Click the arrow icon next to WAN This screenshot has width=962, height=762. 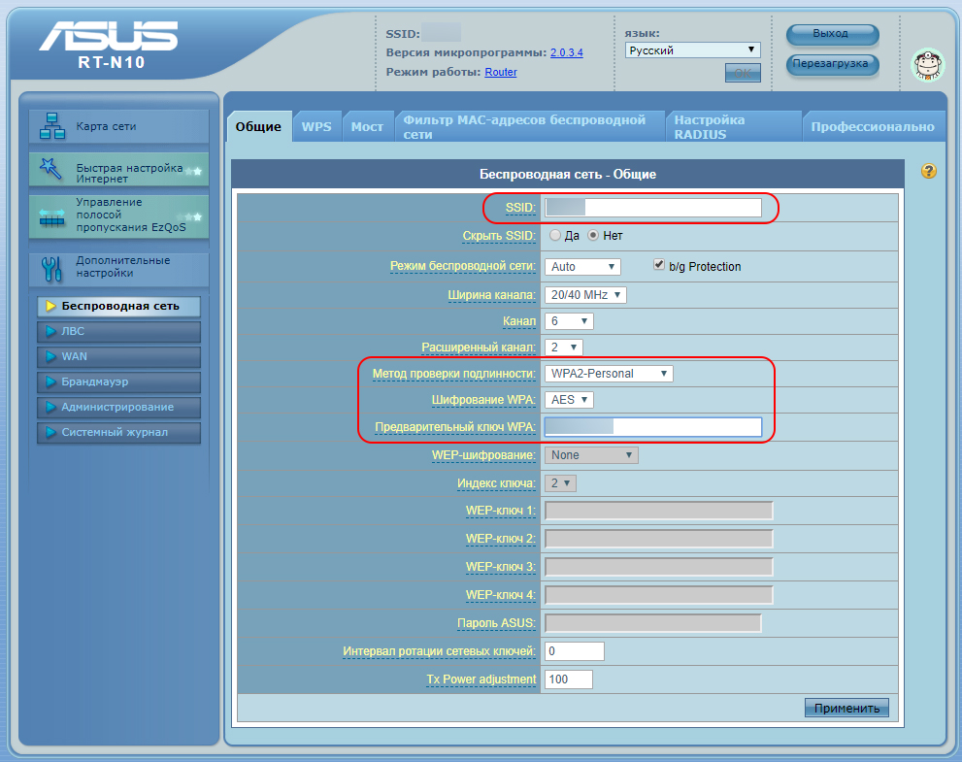50,356
